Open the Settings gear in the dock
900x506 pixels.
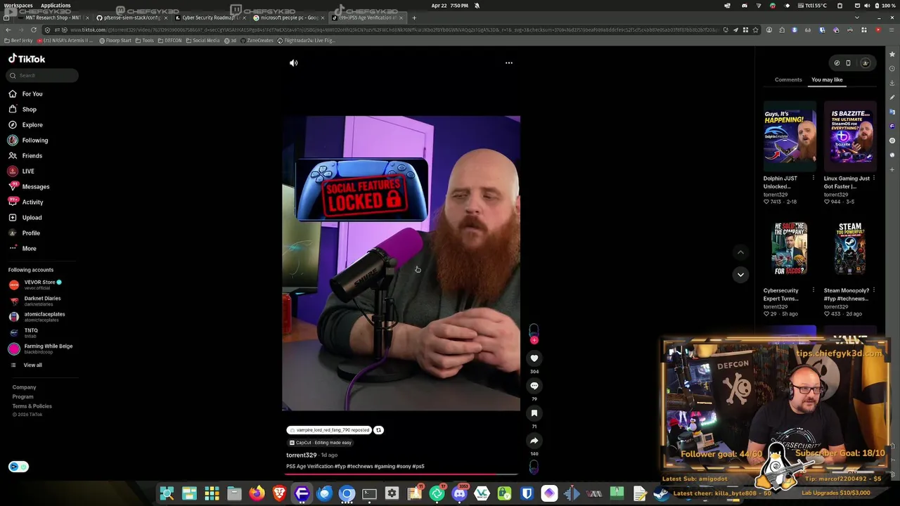[x=392, y=494]
